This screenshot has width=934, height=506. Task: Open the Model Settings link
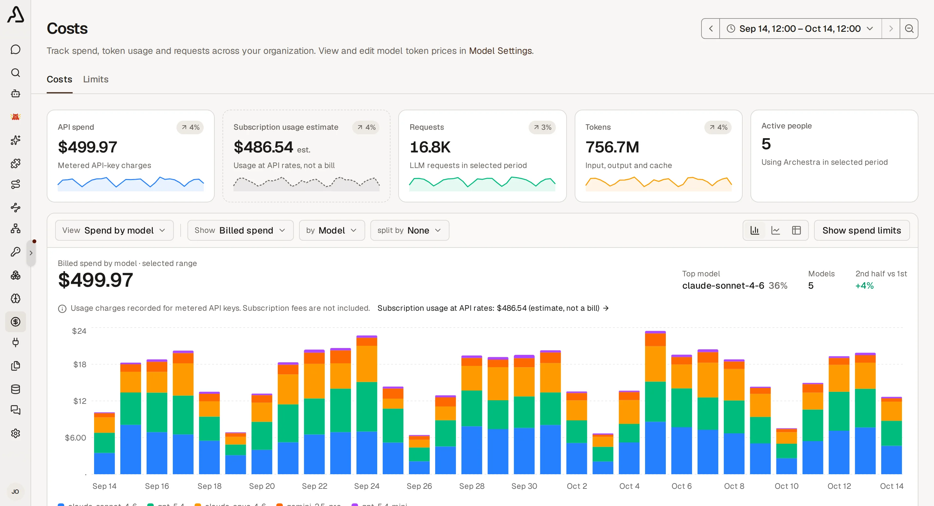tap(500, 51)
